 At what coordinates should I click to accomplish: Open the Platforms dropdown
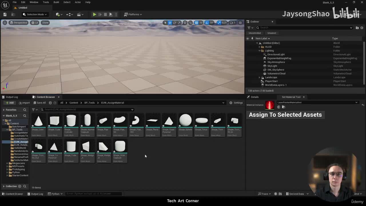click(133, 14)
